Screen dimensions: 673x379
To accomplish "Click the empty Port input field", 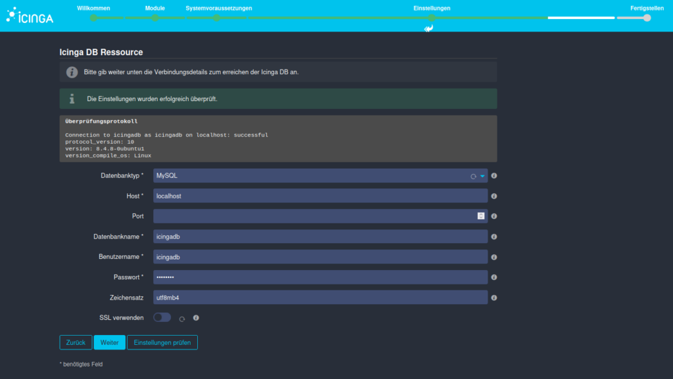I will [x=320, y=216].
